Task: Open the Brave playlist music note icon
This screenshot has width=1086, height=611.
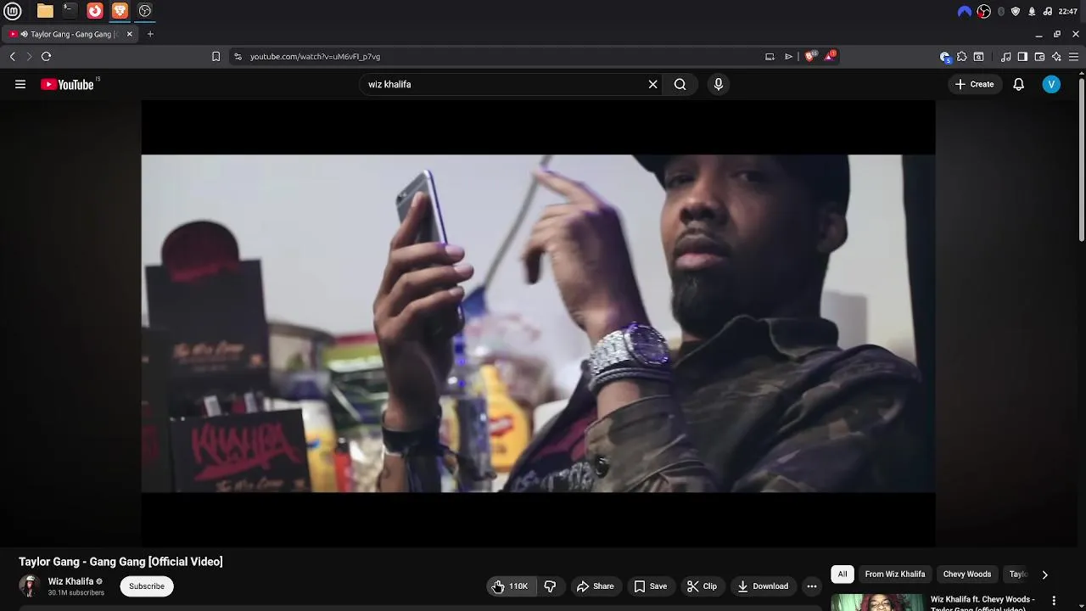Action: [1005, 57]
